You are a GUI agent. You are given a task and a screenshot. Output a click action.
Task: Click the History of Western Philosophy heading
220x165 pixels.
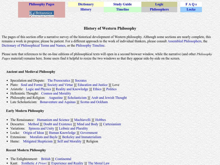(110, 28)
